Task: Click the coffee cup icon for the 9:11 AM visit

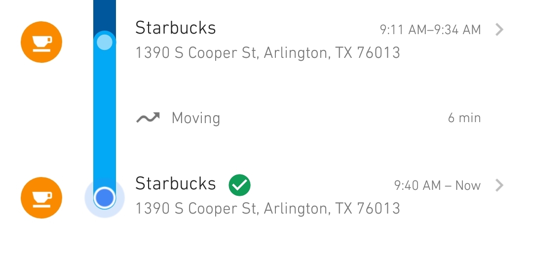Action: (41, 42)
